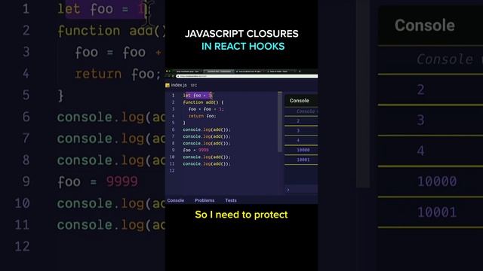Click output 10001 in small console panel
Screen dimensions: 483x271
click(x=303, y=160)
